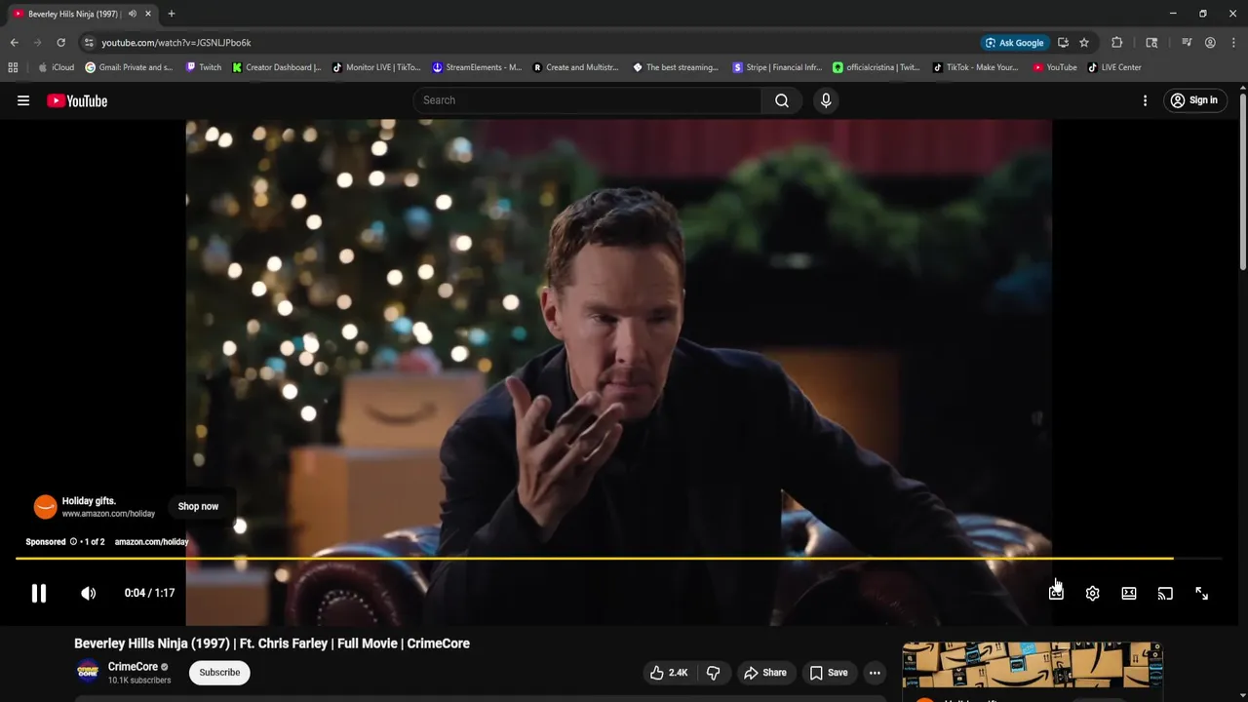Cast the video with Play on TV icon
Screen dimensions: 1248x702
[1165, 593]
